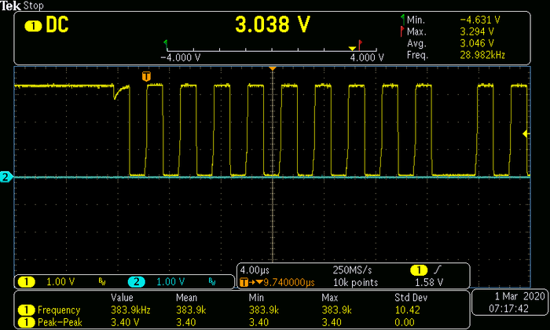Viewport: 550px width, 330px height.
Task: Click the time 07:17:42
Action: [508, 309]
